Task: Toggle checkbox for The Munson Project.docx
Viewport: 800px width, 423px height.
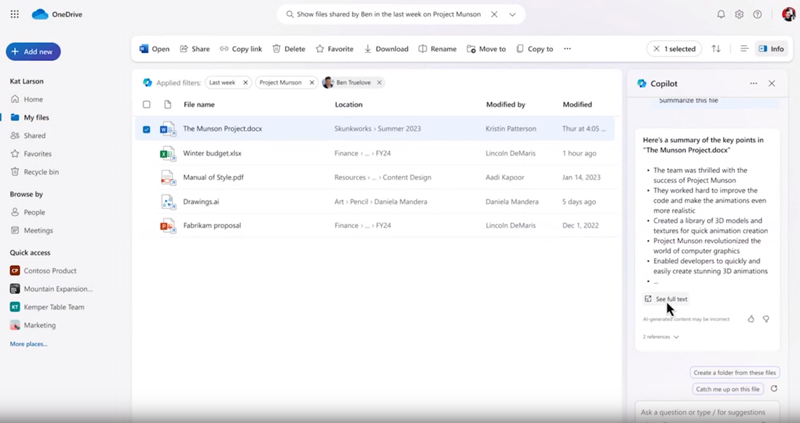Action: 146,129
